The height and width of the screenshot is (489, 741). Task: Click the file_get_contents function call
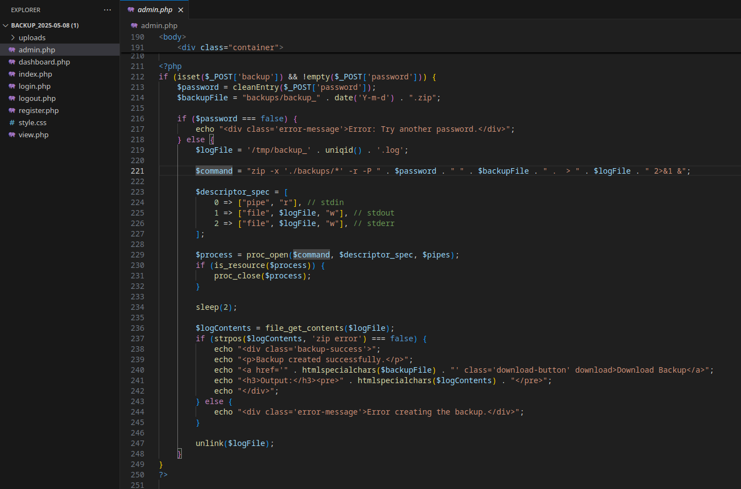click(305, 328)
